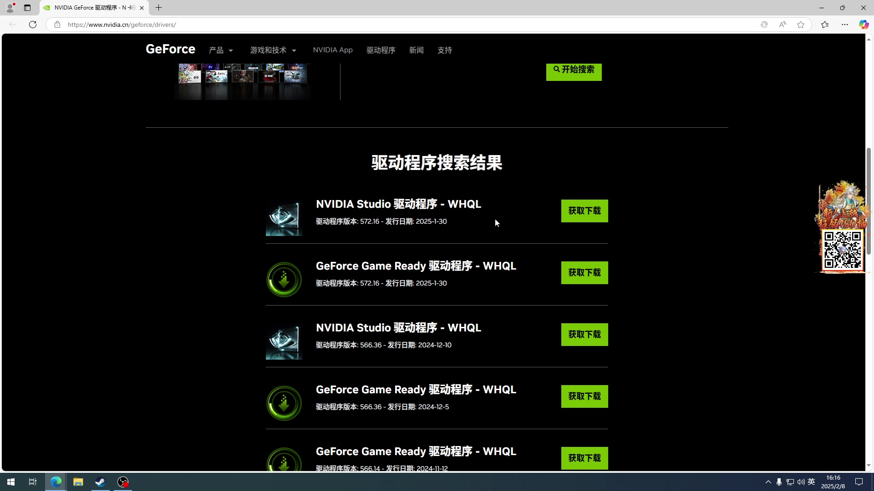Click Game Ready 572.16 download arrow icon

[x=284, y=280]
